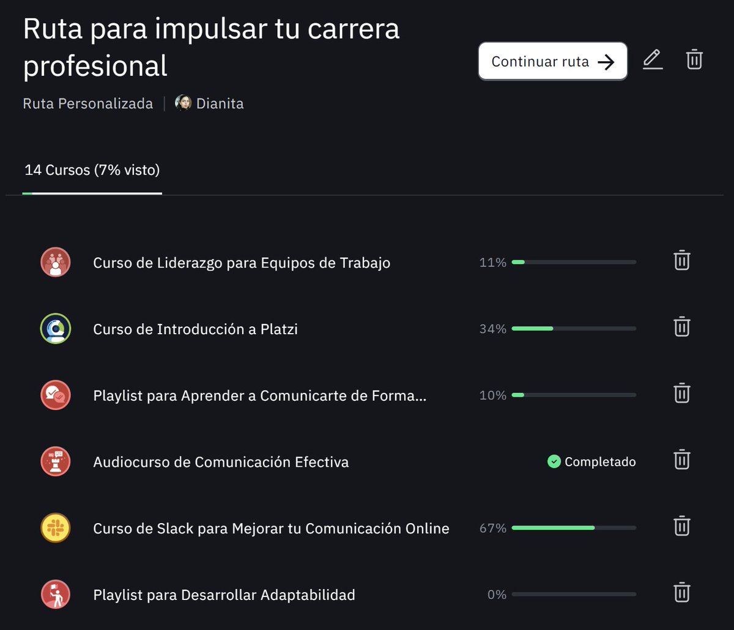Open the route editor with the pencil icon
This screenshot has width=734, height=630.
tap(653, 60)
